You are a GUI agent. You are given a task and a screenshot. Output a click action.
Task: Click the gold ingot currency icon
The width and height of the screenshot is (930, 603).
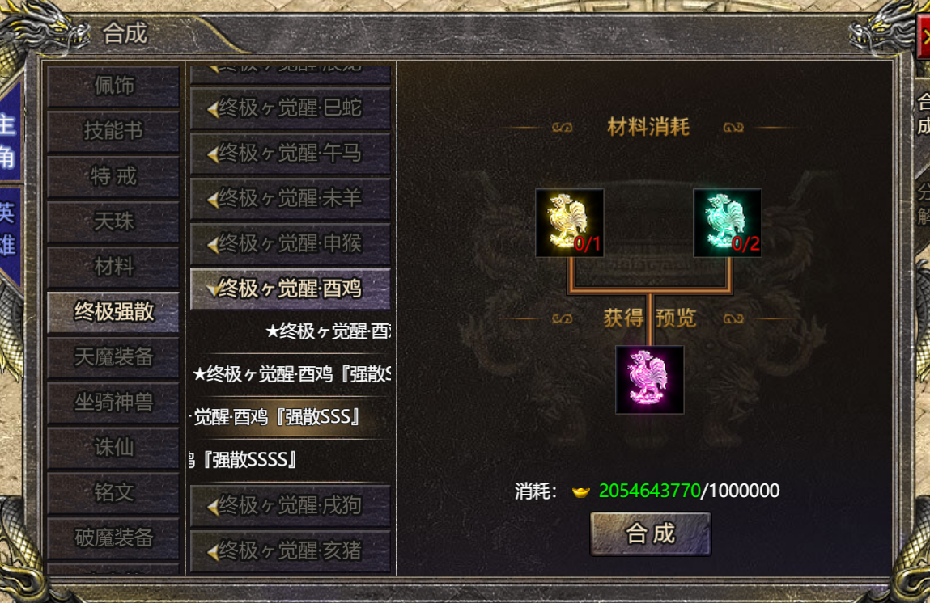pos(580,491)
